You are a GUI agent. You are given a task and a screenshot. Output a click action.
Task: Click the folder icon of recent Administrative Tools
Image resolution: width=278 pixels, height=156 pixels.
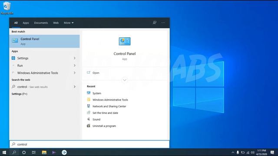(x=89, y=99)
